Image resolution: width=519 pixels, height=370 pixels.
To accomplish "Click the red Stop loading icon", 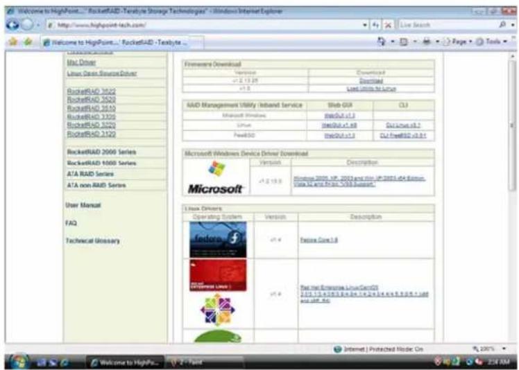I will pos(389,25).
